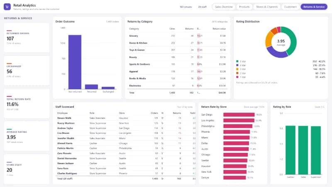The width and height of the screenshot is (332, 187).
Task: Click the green 5 star legend swatch
Action: pos(237,61)
